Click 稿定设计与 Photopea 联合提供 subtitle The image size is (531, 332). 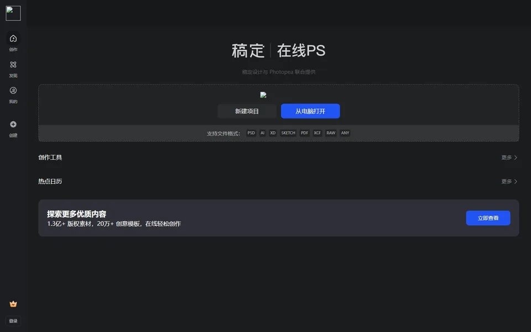279,72
